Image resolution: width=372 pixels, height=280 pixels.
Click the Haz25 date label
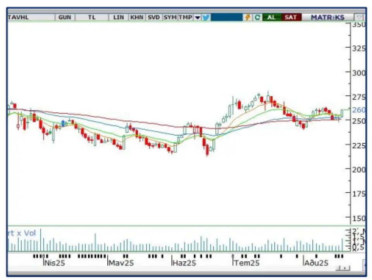(x=184, y=263)
